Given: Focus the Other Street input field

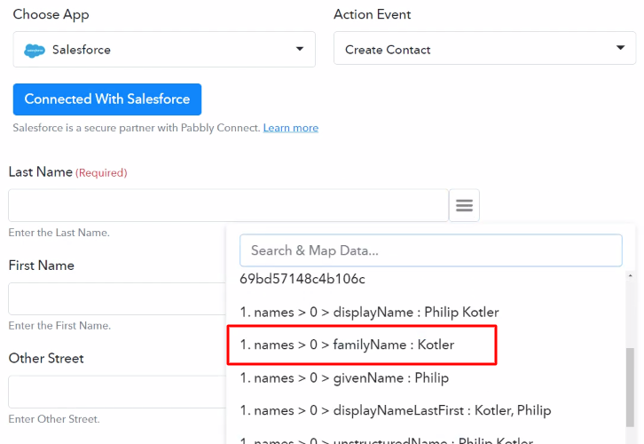Looking at the screenshot, I should tap(117, 392).
